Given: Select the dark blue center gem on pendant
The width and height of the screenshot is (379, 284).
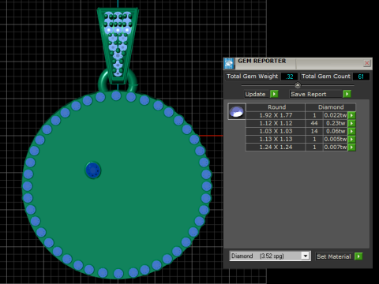Looking at the screenshot, I should pos(93,170).
